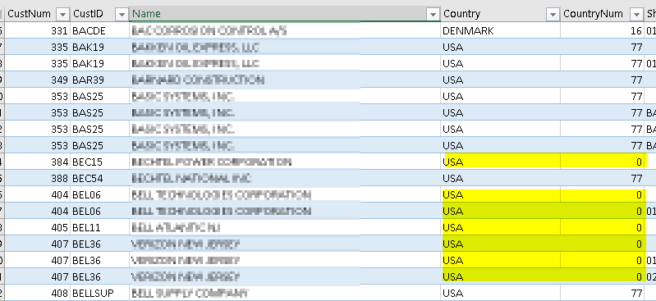Select highlighted 0 cell in BEL11 row

point(603,227)
